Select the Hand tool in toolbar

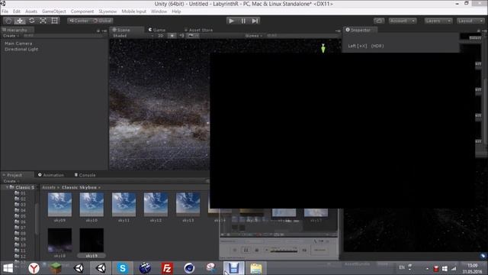(x=8, y=21)
